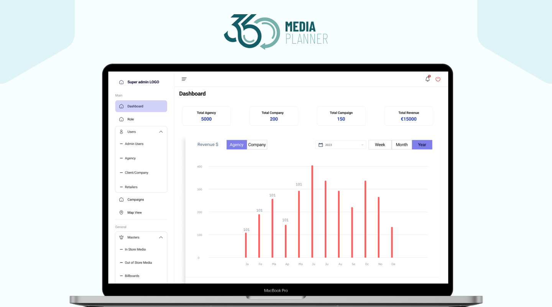This screenshot has width=552, height=307.
Task: Toggle chart range to Week
Action: [x=380, y=145]
